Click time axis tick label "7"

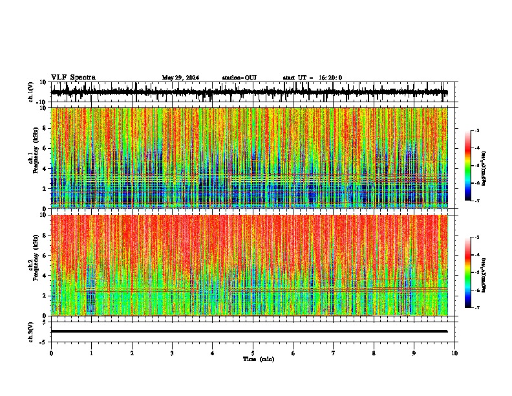[x=334, y=353]
